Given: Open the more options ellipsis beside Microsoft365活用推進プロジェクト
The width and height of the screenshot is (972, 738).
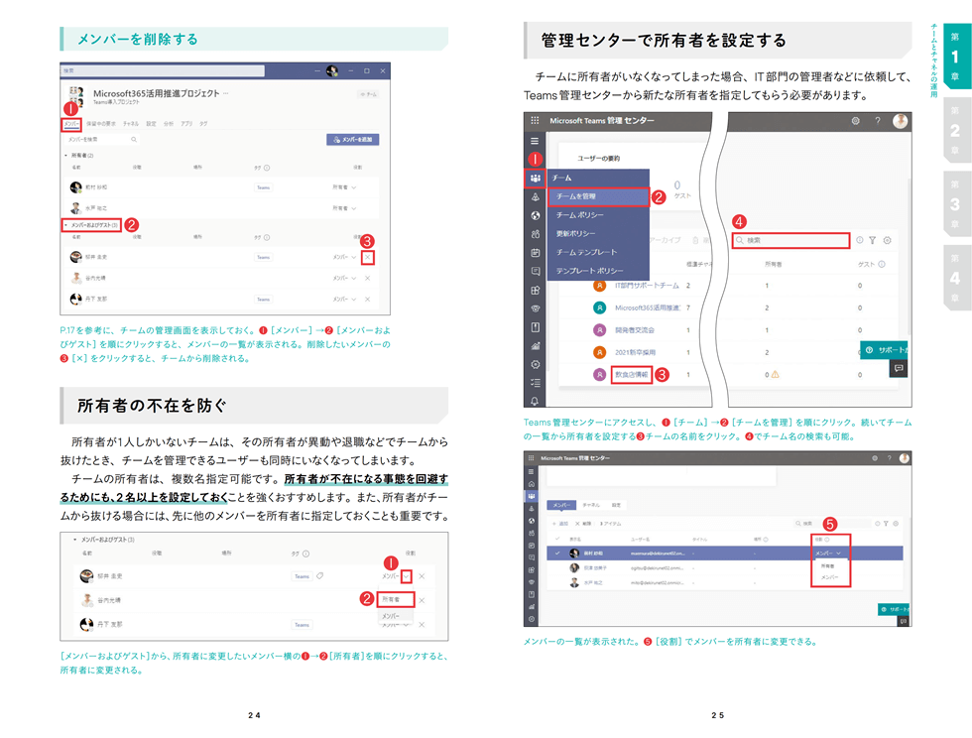Looking at the screenshot, I should 226,93.
